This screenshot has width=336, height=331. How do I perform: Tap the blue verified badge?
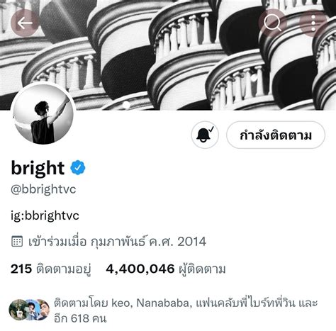pos(78,167)
